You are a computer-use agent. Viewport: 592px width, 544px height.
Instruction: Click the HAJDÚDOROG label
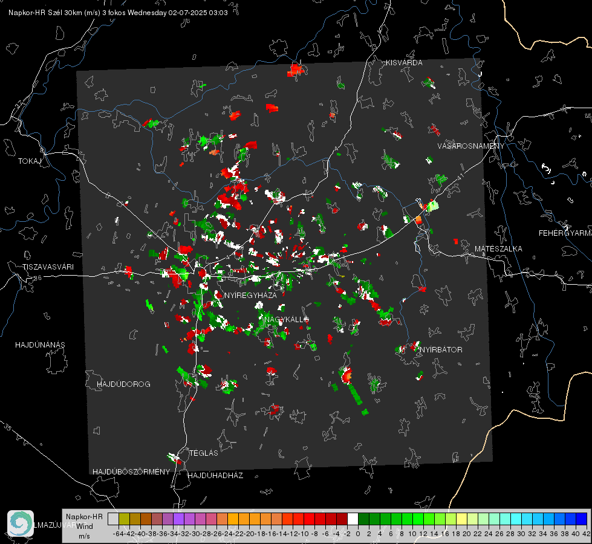(123, 384)
